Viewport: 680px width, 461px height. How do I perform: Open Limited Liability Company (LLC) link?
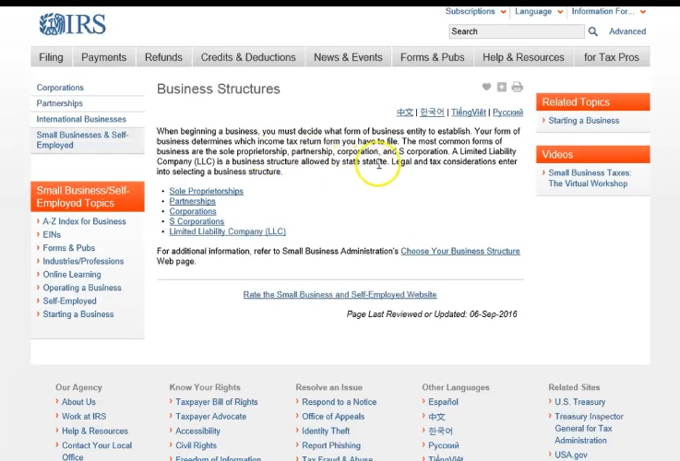tap(227, 231)
